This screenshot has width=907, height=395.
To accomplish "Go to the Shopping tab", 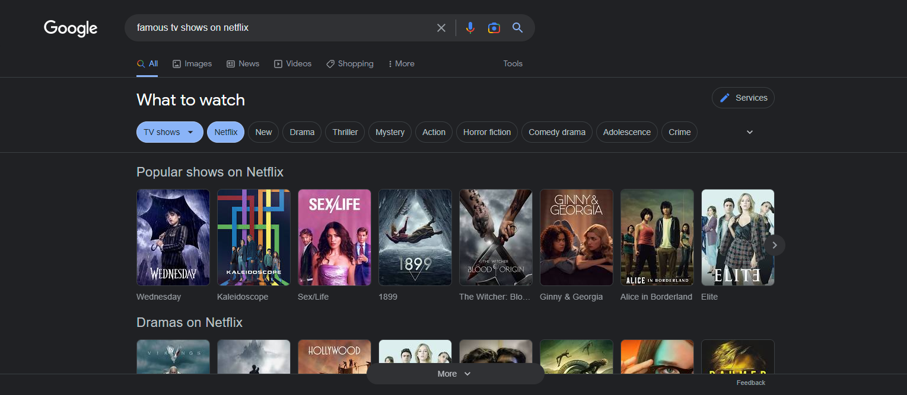I will coord(350,64).
